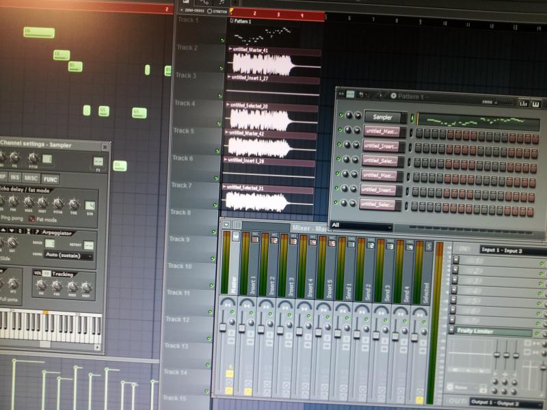
Task: Open the arpeggiator REPEAT selector
Action: [x=89, y=245]
